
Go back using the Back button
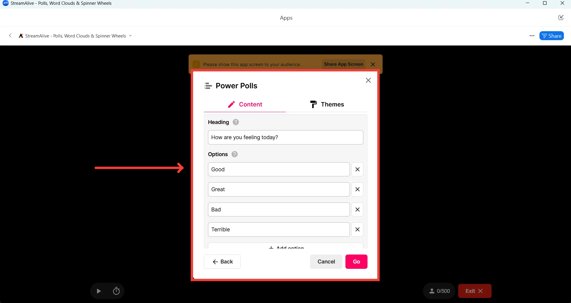(222, 262)
